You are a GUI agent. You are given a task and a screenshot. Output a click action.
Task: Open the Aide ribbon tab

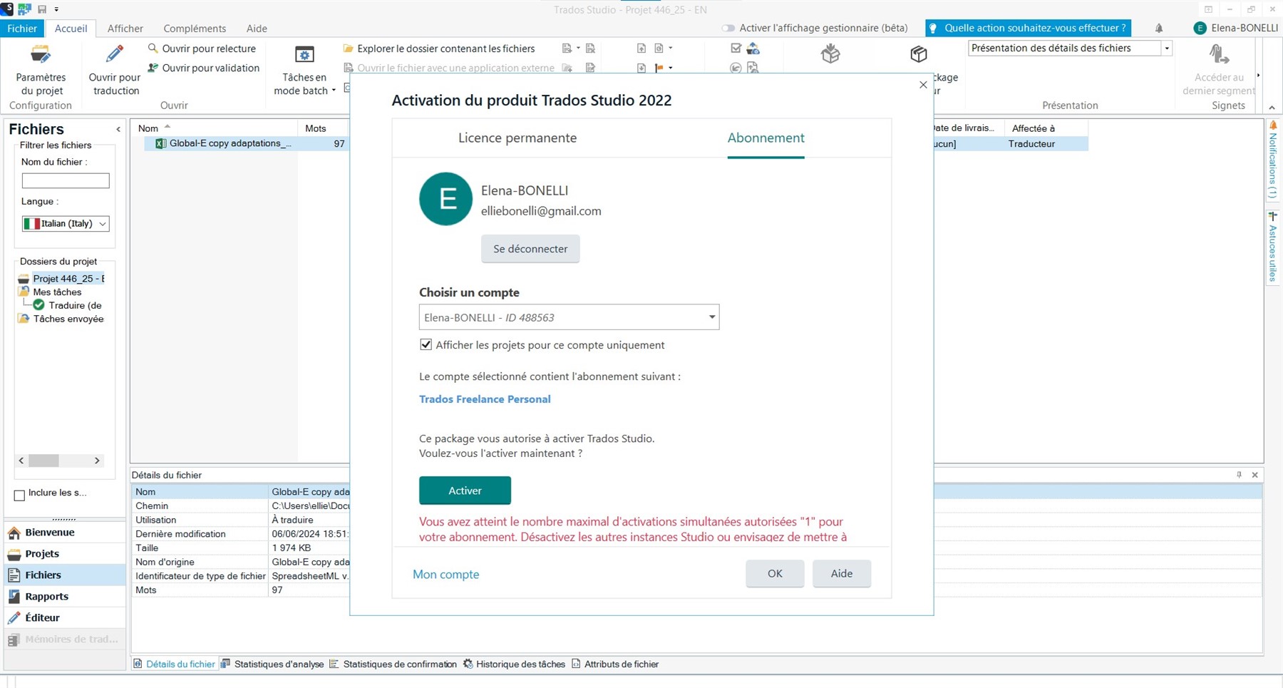257,29
